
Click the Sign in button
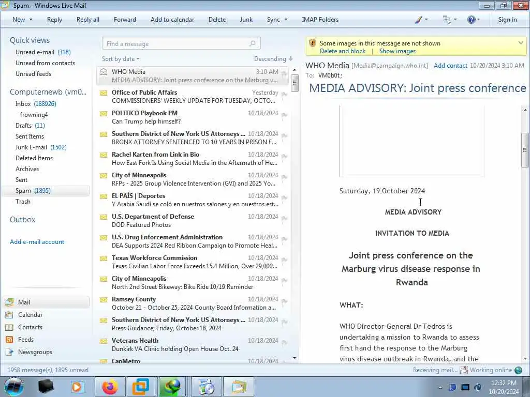point(507,20)
